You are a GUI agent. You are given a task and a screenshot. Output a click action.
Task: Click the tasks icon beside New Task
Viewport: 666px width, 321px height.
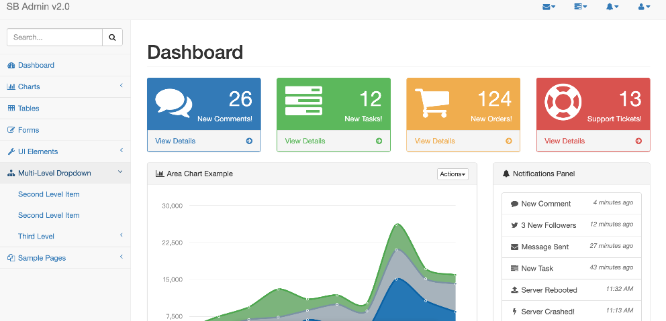coord(514,269)
